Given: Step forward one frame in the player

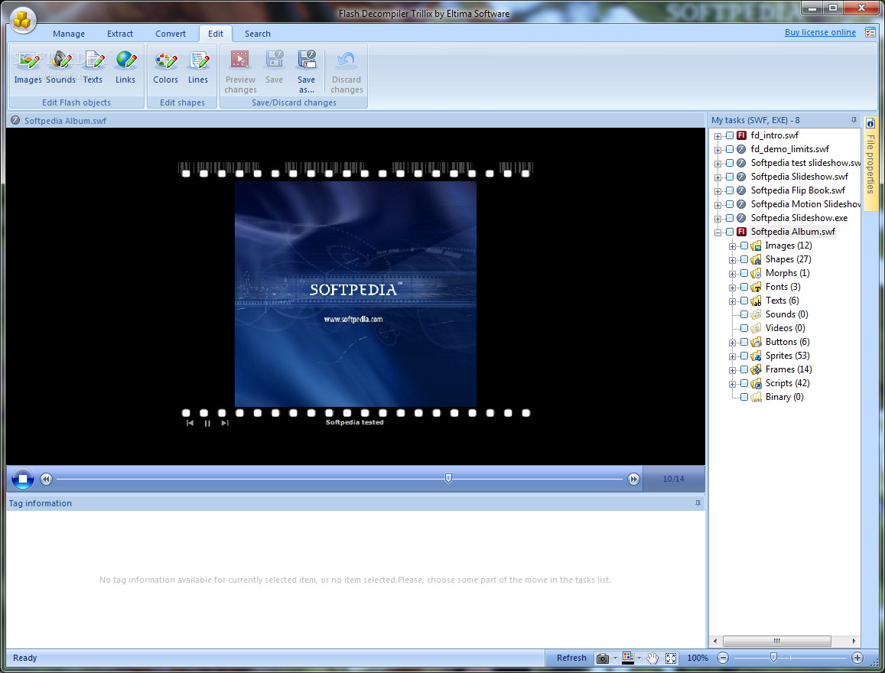Looking at the screenshot, I should coord(634,479).
